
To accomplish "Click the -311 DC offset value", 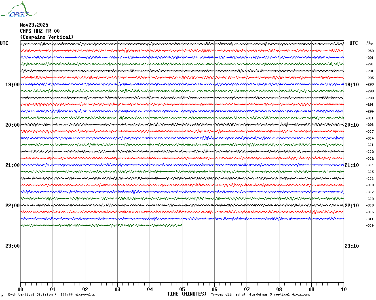I will click(x=370, y=219).
